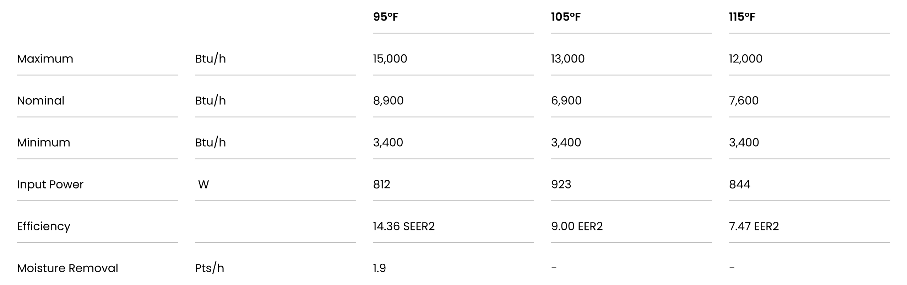Click the 15,000 maximum value
Viewport: 907px width, 285px height.
(x=390, y=59)
